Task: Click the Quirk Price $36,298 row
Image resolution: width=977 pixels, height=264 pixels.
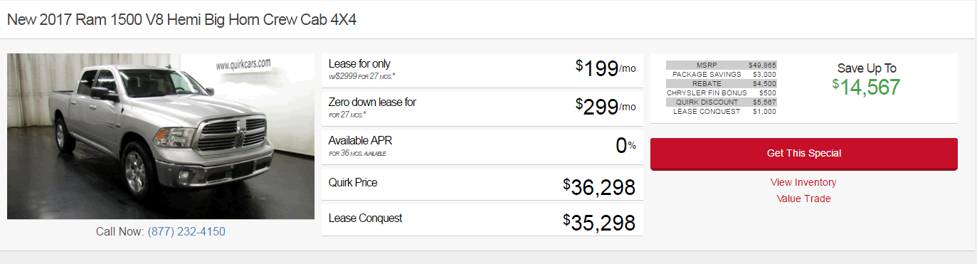Action: pyautogui.click(x=482, y=185)
